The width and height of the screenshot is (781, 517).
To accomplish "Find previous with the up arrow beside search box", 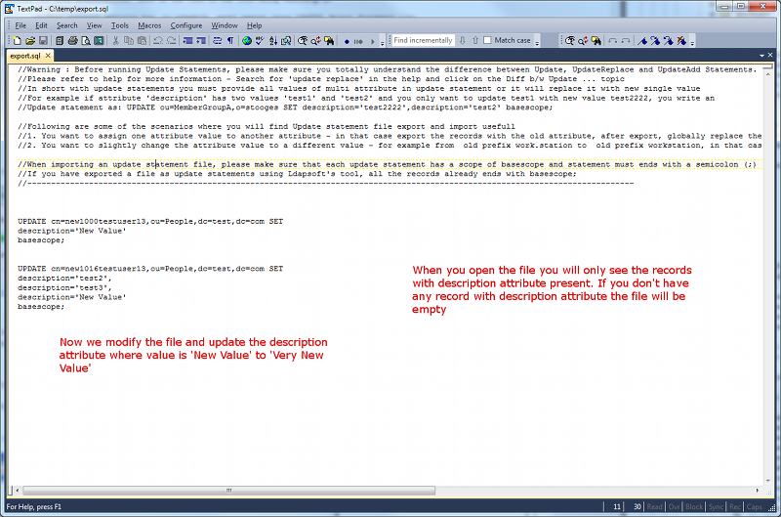I will [475, 40].
